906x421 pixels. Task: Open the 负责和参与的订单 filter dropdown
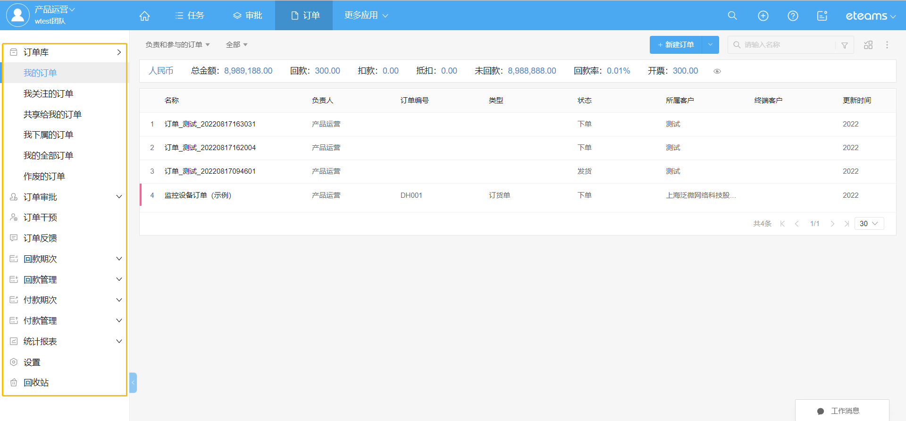(x=177, y=45)
